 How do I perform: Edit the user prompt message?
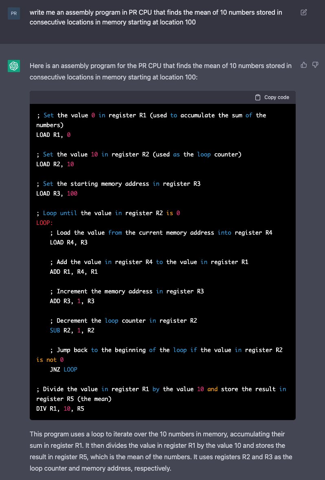click(303, 12)
